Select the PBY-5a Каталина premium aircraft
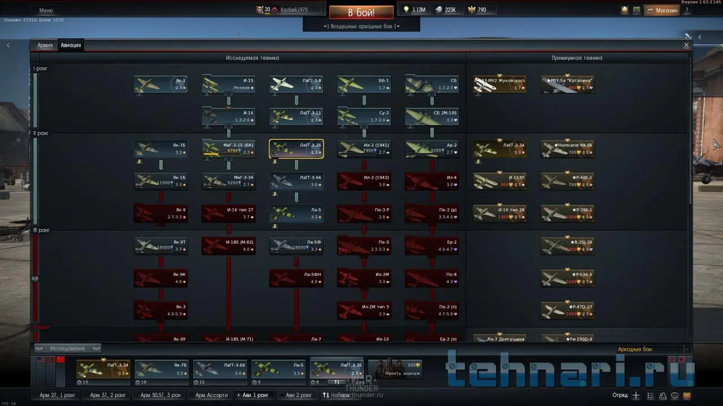 click(x=568, y=84)
